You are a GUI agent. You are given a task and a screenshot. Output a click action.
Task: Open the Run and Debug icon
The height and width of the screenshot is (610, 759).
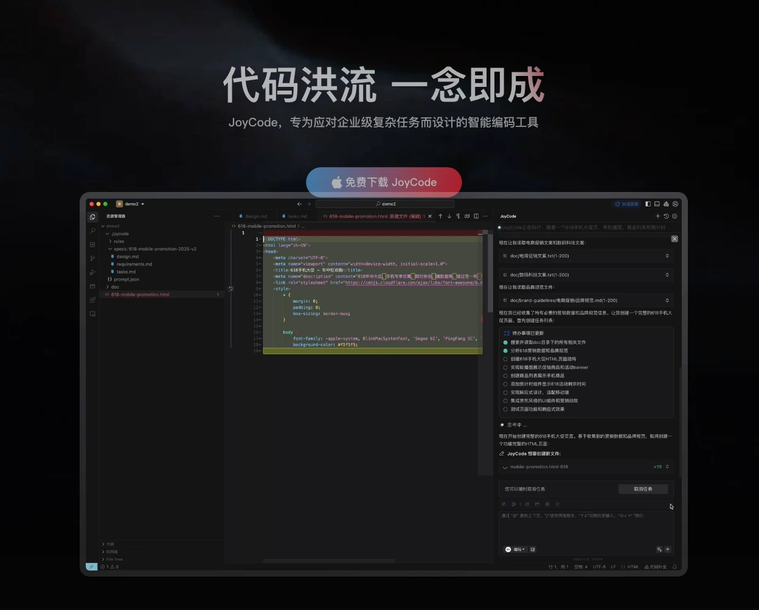pos(92,272)
